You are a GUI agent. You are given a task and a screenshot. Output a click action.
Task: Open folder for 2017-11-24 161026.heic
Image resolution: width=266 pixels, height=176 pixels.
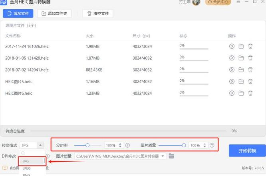pyautogui.click(x=241, y=46)
